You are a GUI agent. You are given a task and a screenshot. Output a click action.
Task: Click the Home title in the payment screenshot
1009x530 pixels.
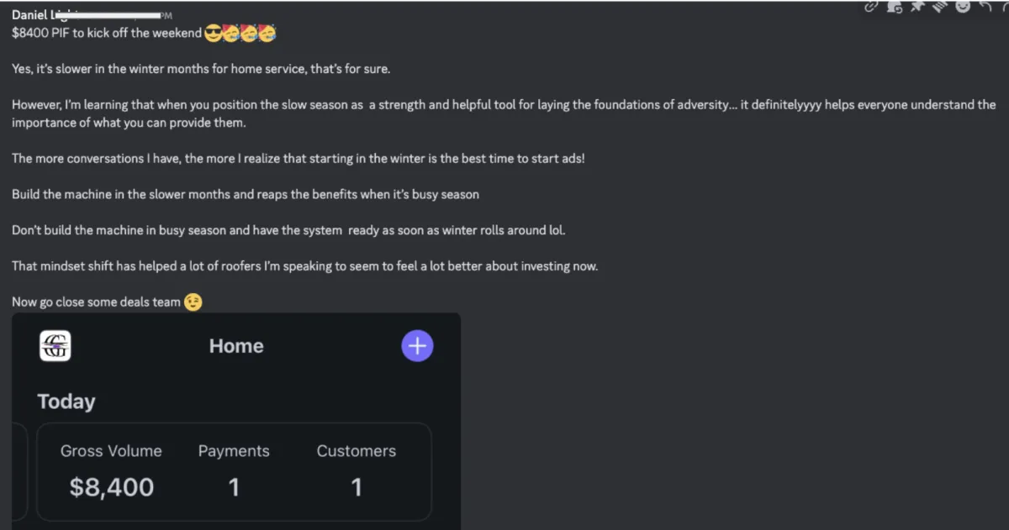(x=236, y=346)
